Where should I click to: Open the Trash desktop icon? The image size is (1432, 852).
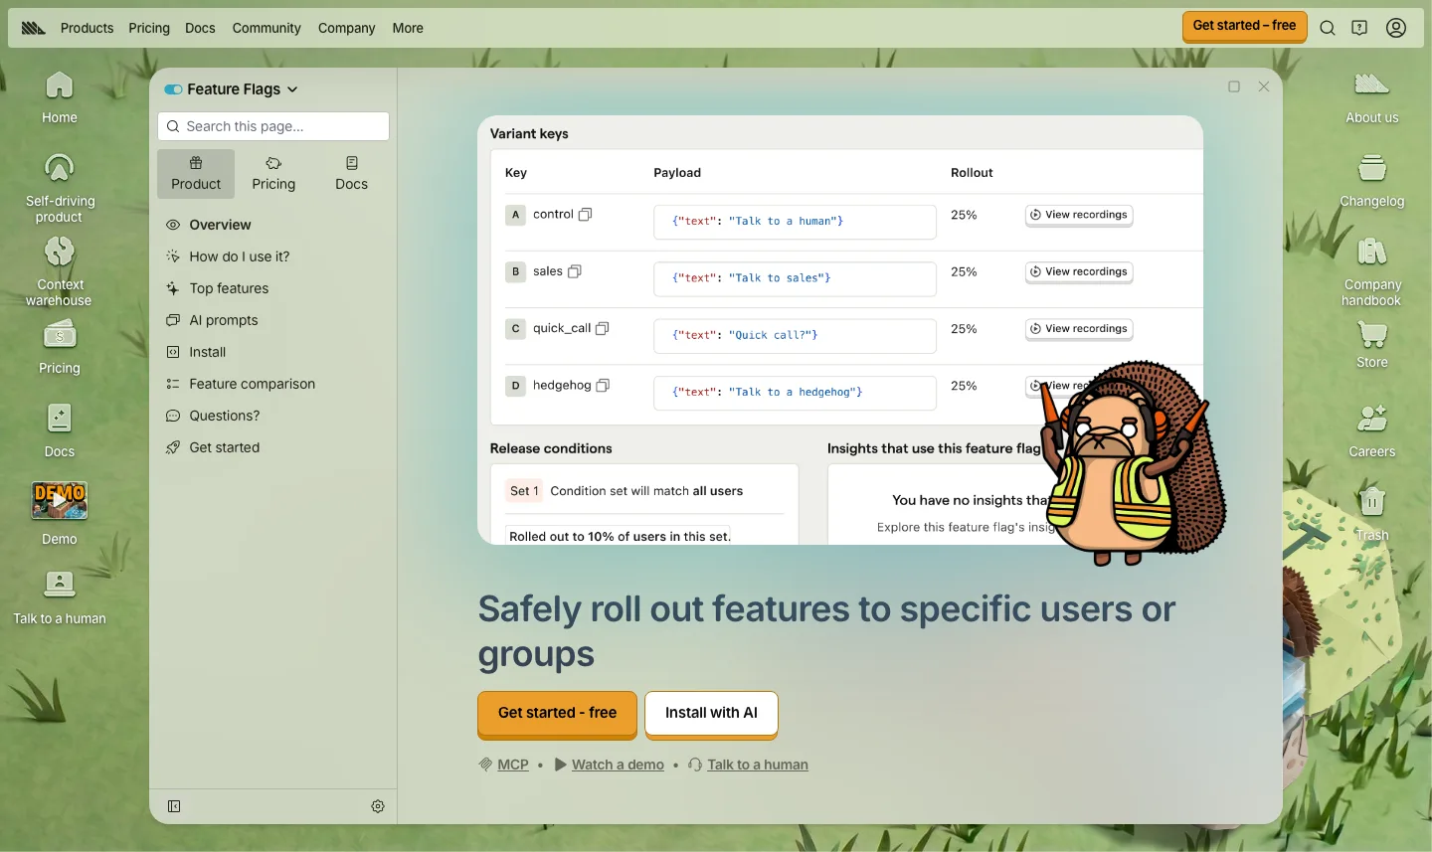[1372, 514]
